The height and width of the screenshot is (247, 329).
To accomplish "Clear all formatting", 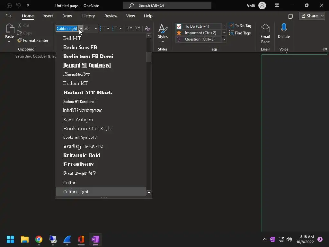I will pyautogui.click(x=147, y=28).
